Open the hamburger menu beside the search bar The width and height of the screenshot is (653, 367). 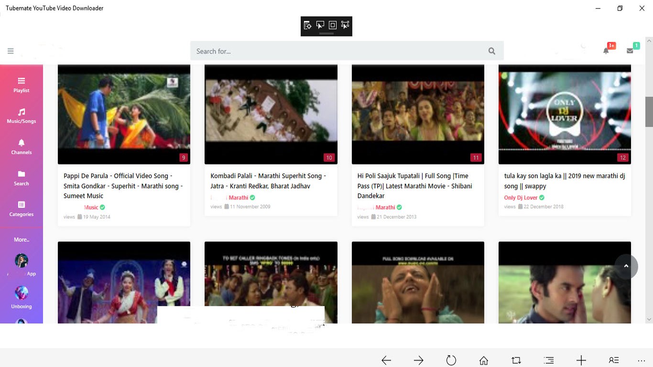[11, 51]
